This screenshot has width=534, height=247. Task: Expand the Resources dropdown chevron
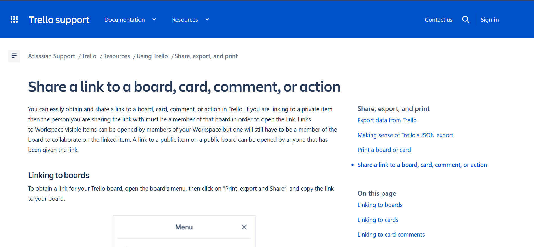pyautogui.click(x=207, y=19)
